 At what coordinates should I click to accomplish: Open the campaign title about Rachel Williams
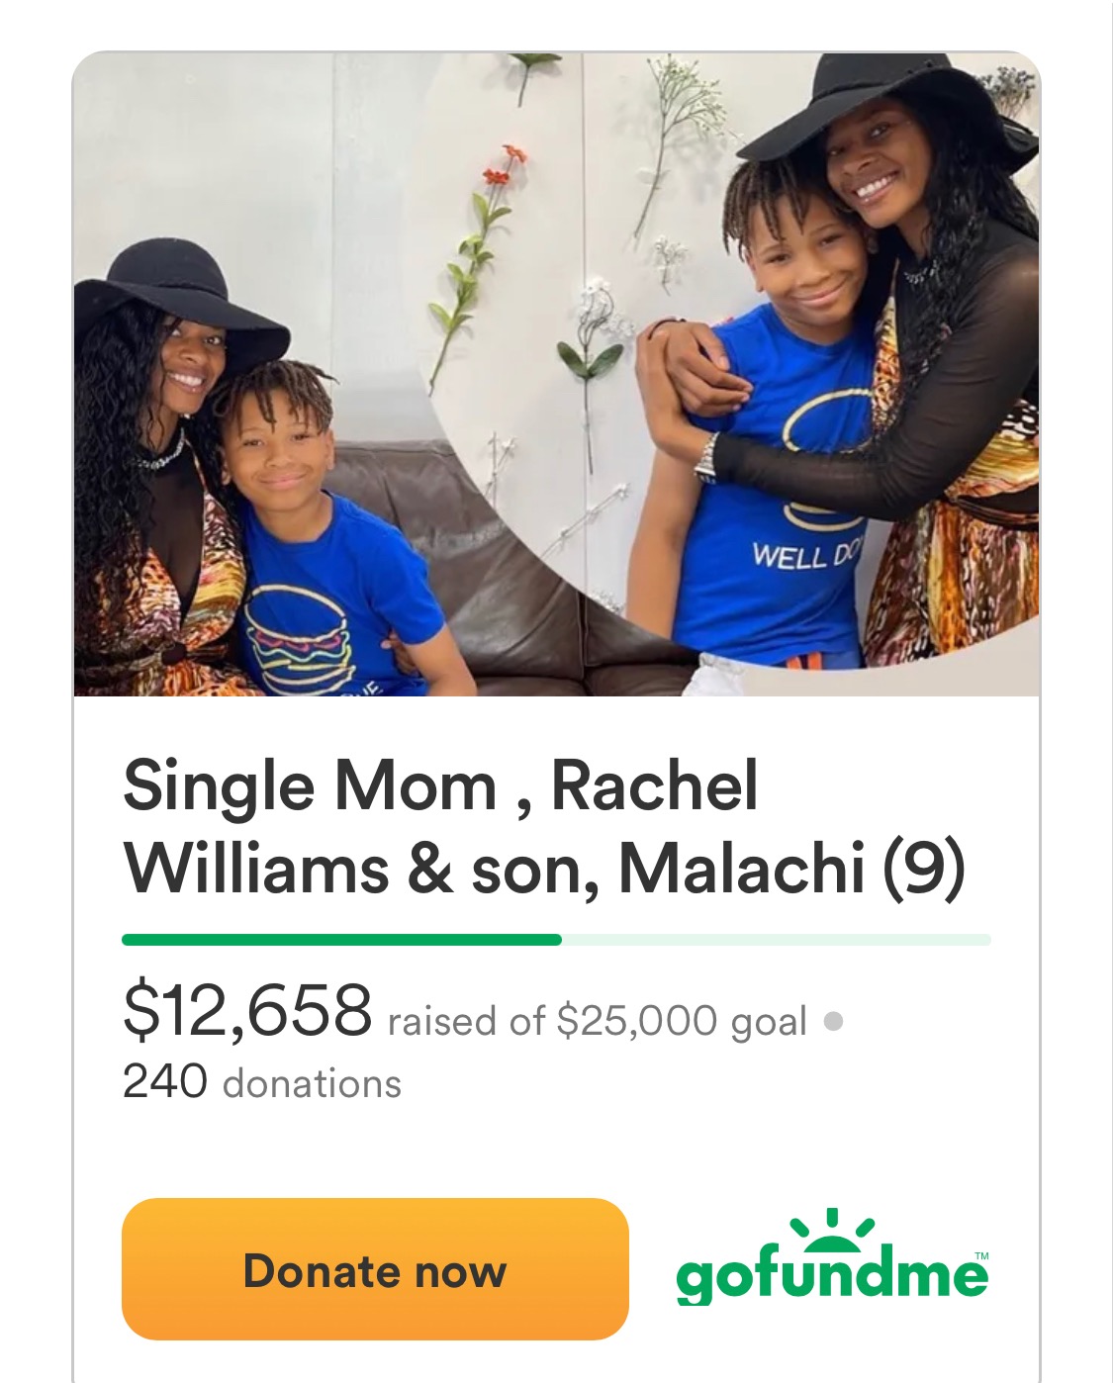(543, 827)
